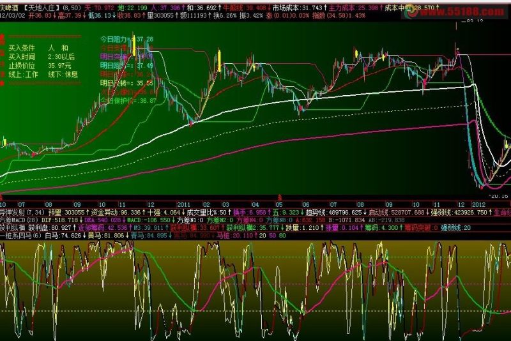This screenshot has height=341, width=511.
Task: Select the 2011 year marker on timeline
Action: tap(183, 205)
